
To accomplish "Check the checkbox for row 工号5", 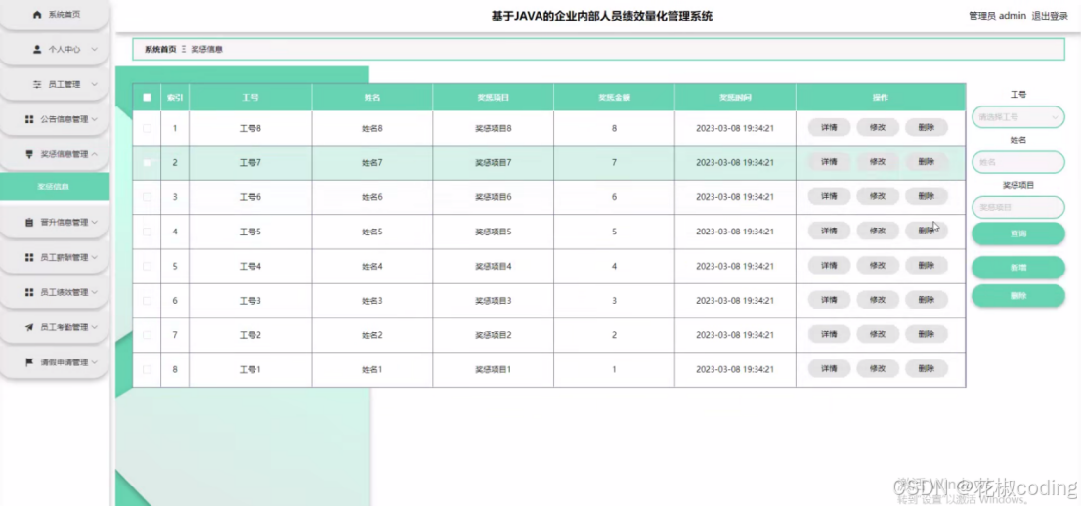I will pos(147,232).
